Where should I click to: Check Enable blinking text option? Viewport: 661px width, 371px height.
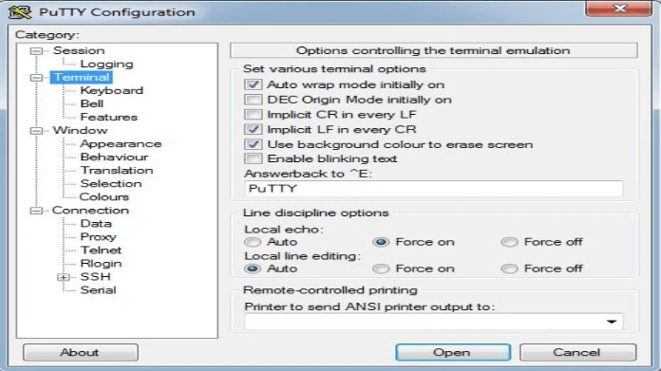[x=253, y=158]
